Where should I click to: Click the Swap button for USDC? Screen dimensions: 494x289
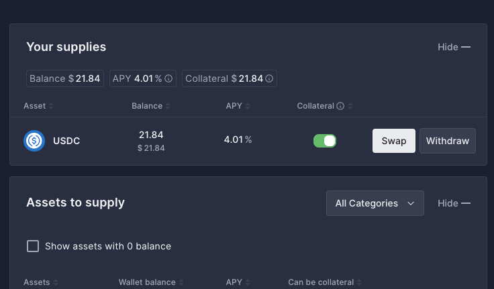(394, 141)
